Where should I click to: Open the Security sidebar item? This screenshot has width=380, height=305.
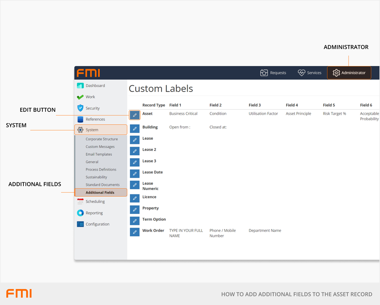click(92, 108)
